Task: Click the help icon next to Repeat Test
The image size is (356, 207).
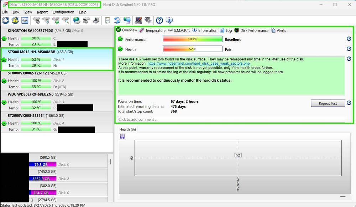Action: click(349, 103)
